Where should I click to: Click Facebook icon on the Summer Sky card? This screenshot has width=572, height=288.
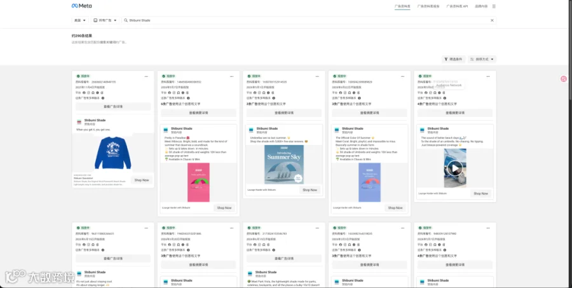255,93
